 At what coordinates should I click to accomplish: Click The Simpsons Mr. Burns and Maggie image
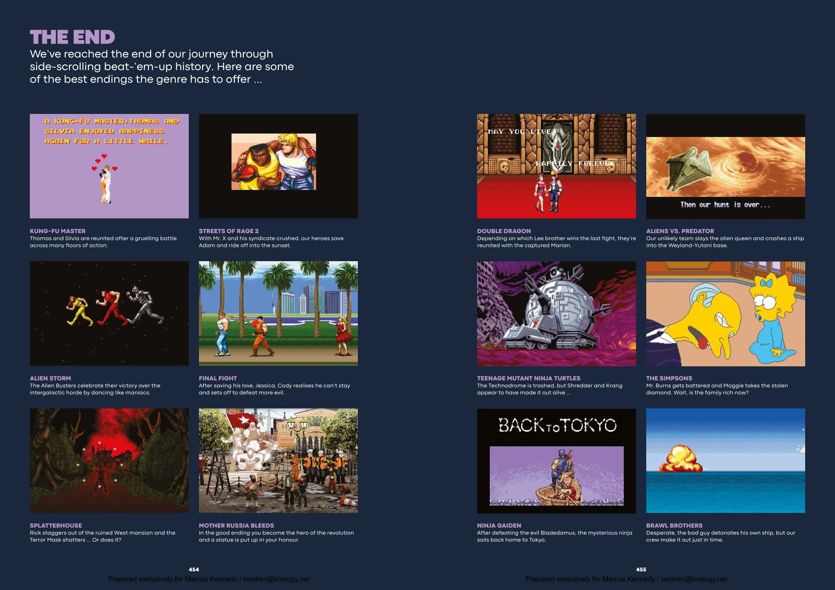click(726, 313)
